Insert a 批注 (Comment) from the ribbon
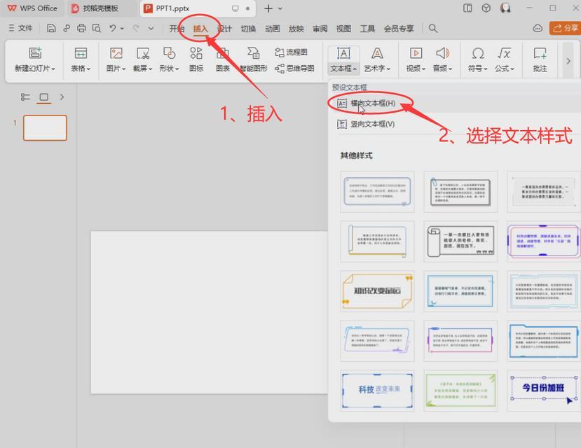This screenshot has width=581, height=448. (540, 54)
